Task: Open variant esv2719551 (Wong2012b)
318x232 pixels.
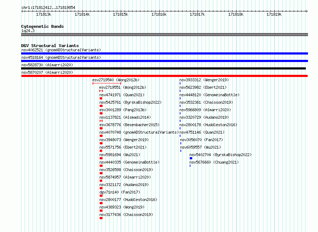Action: click(123, 87)
